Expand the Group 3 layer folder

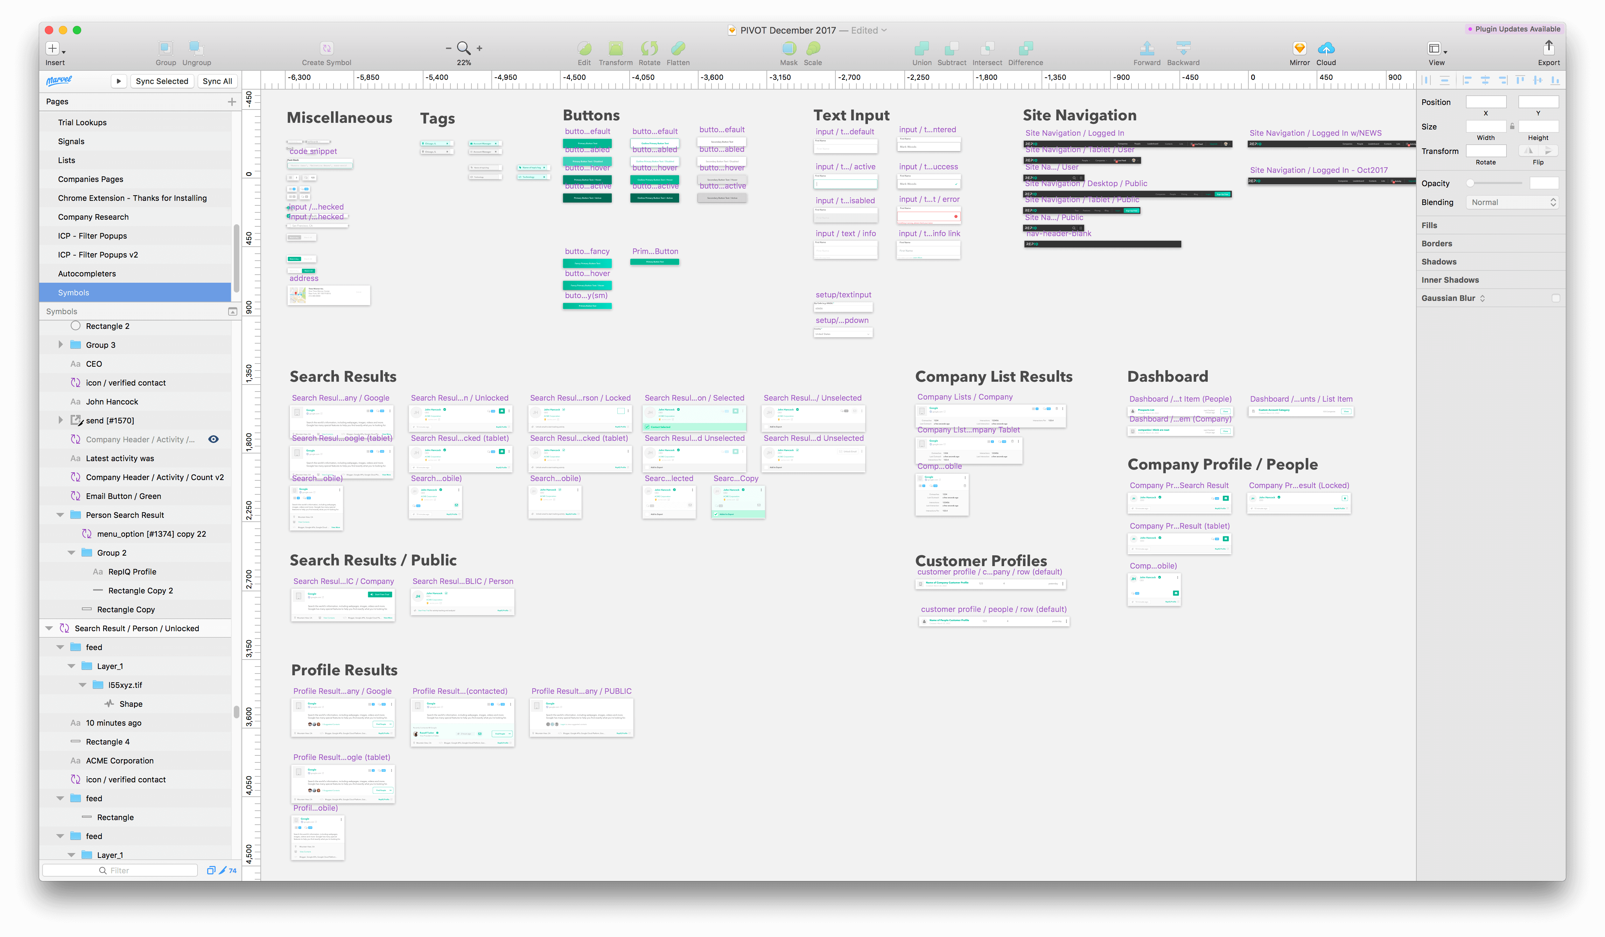pyautogui.click(x=61, y=345)
